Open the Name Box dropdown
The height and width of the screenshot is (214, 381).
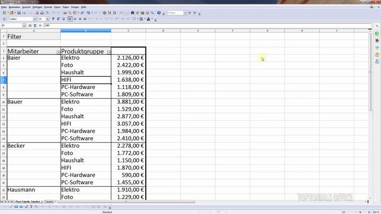(24, 26)
